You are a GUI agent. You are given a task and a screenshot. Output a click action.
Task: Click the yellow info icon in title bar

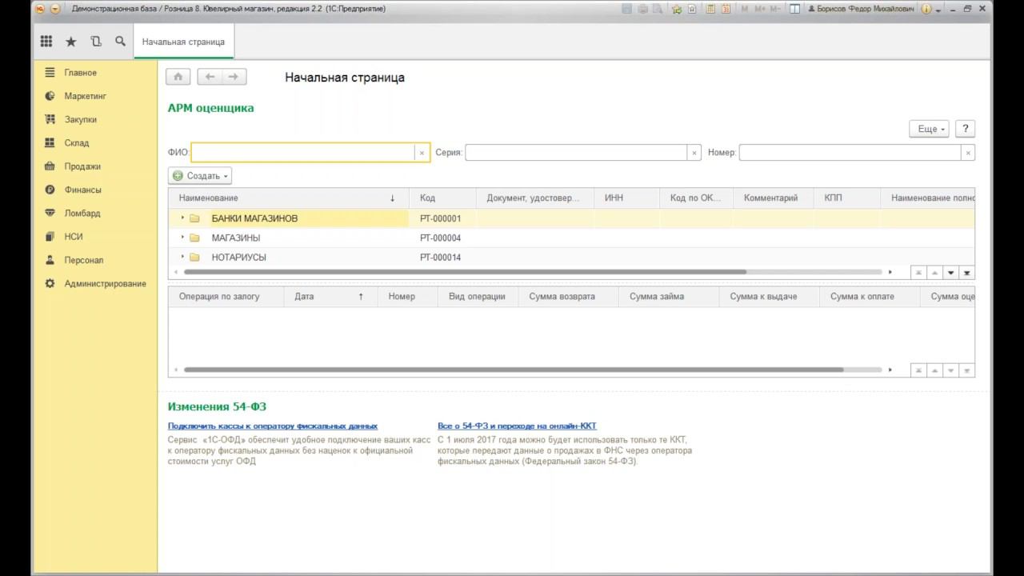926,9
